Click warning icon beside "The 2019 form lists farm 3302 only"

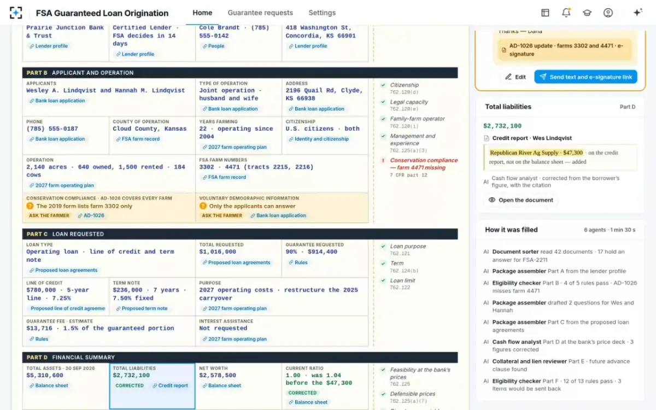click(30, 206)
